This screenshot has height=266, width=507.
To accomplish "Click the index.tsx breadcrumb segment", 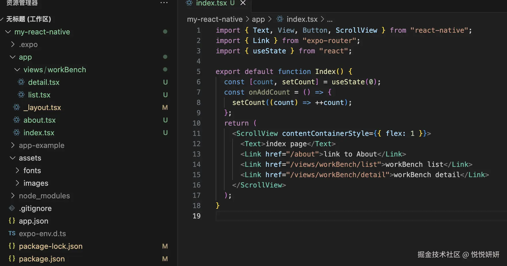I will click(302, 19).
